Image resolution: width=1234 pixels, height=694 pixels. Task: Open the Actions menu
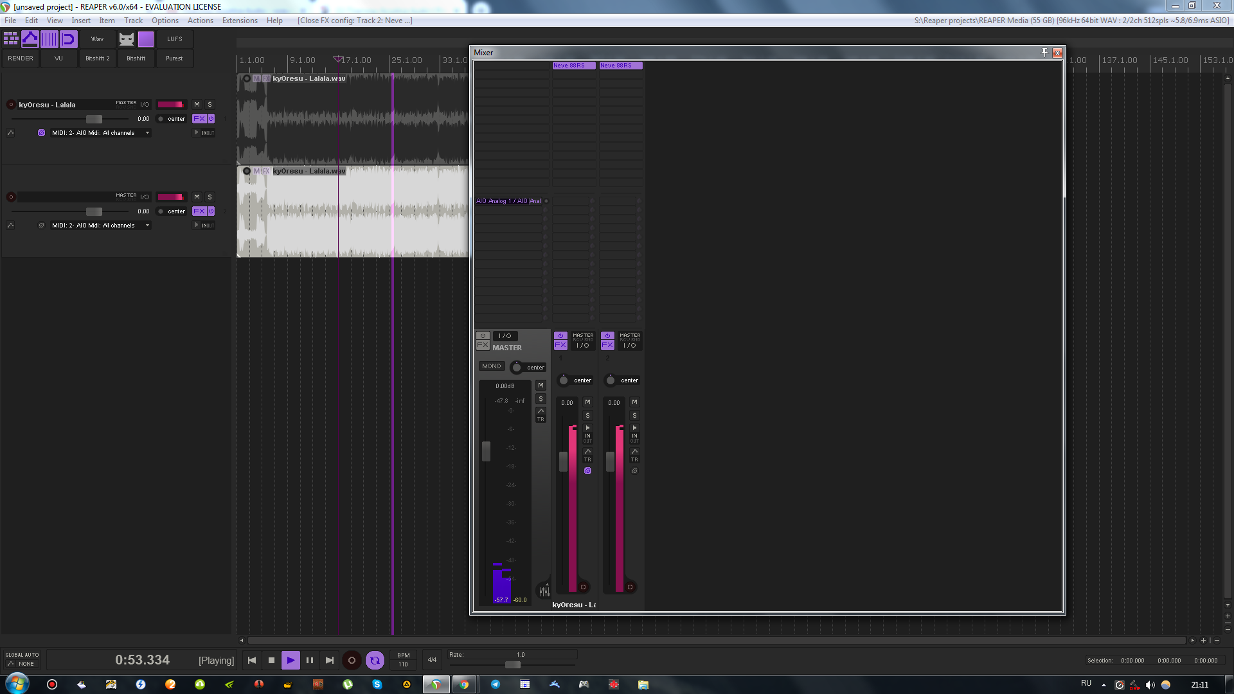[x=201, y=21]
